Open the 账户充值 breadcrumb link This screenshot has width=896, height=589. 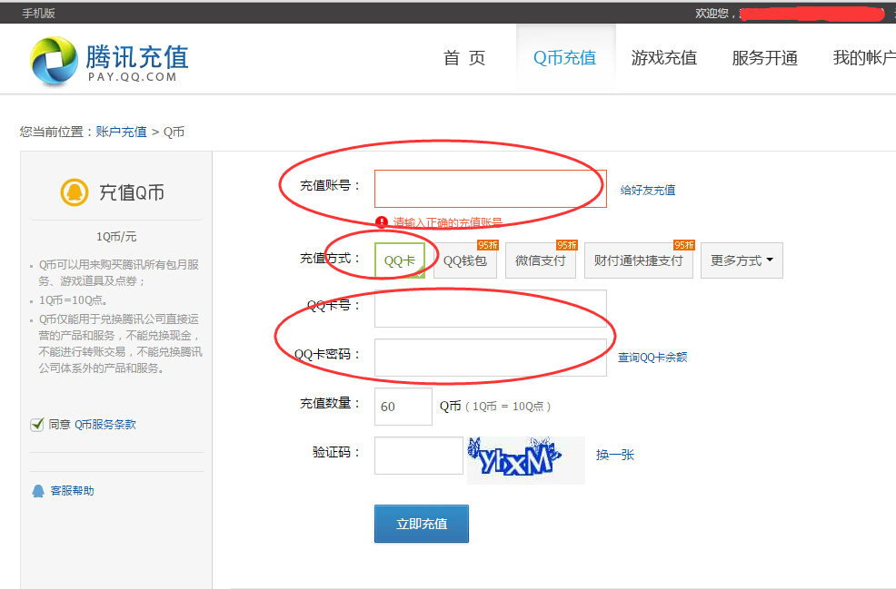121,132
